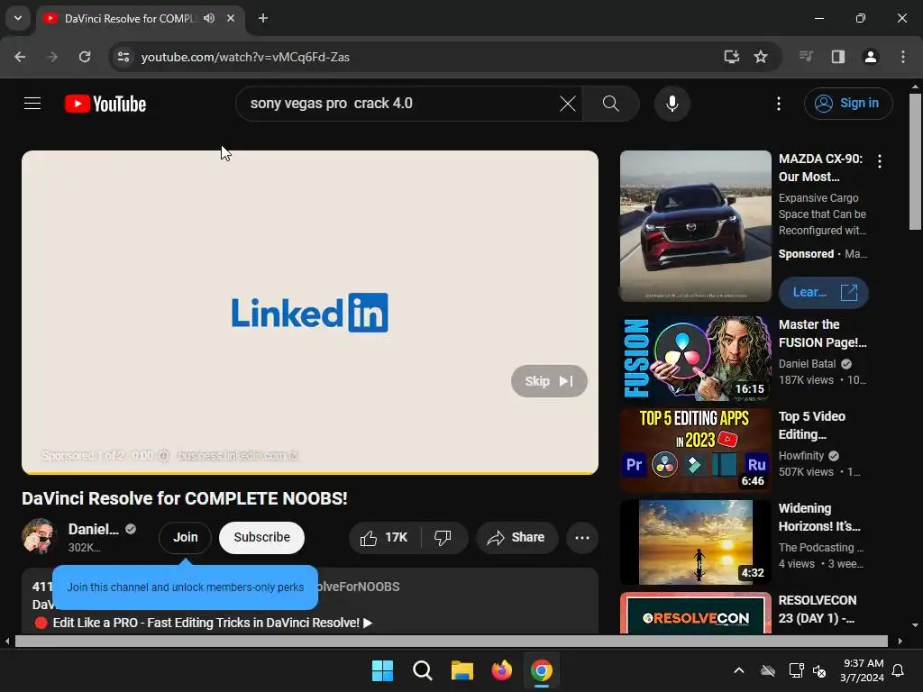Go to the YouTube home logo
923x692 pixels.
coord(105,104)
